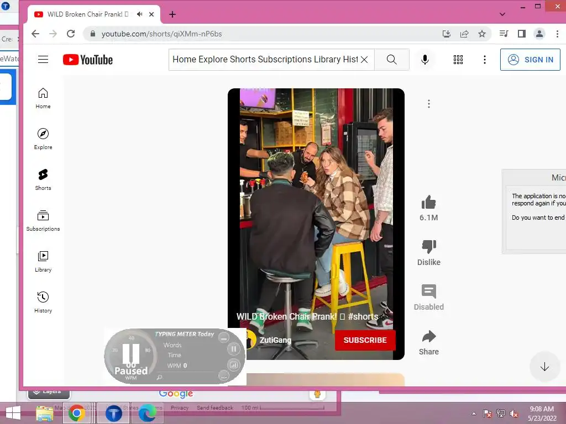This screenshot has height=424, width=566.
Task: Select the WILD Broken Chair Prank tab
Action: [x=88, y=14]
